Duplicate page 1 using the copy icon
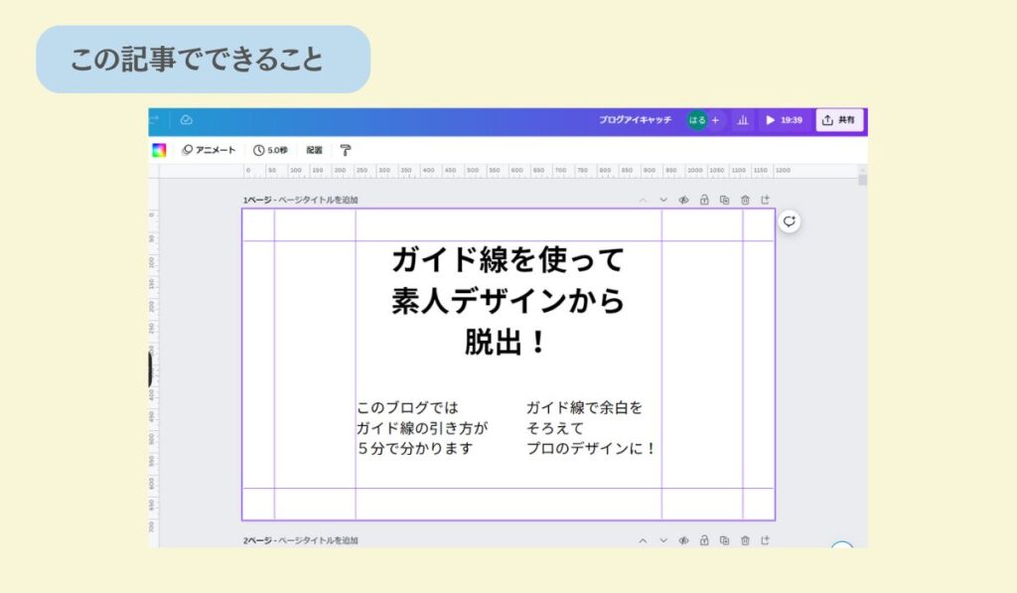The image size is (1017, 593). click(724, 200)
